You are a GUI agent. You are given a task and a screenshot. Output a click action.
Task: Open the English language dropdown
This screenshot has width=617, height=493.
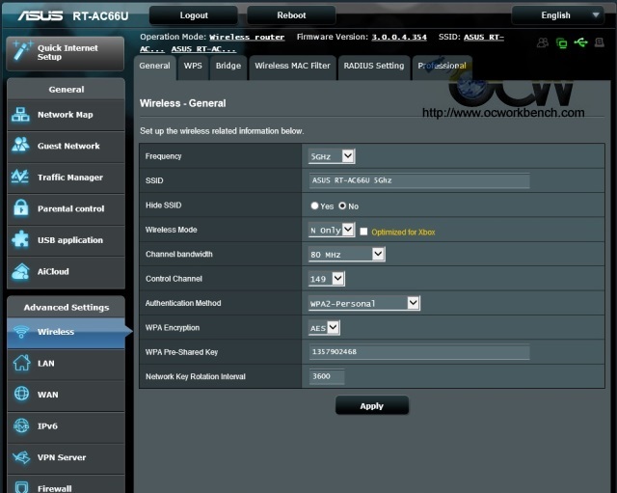point(557,15)
